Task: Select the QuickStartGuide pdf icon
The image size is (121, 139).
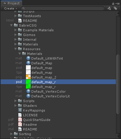Action: [x=20, y=120]
